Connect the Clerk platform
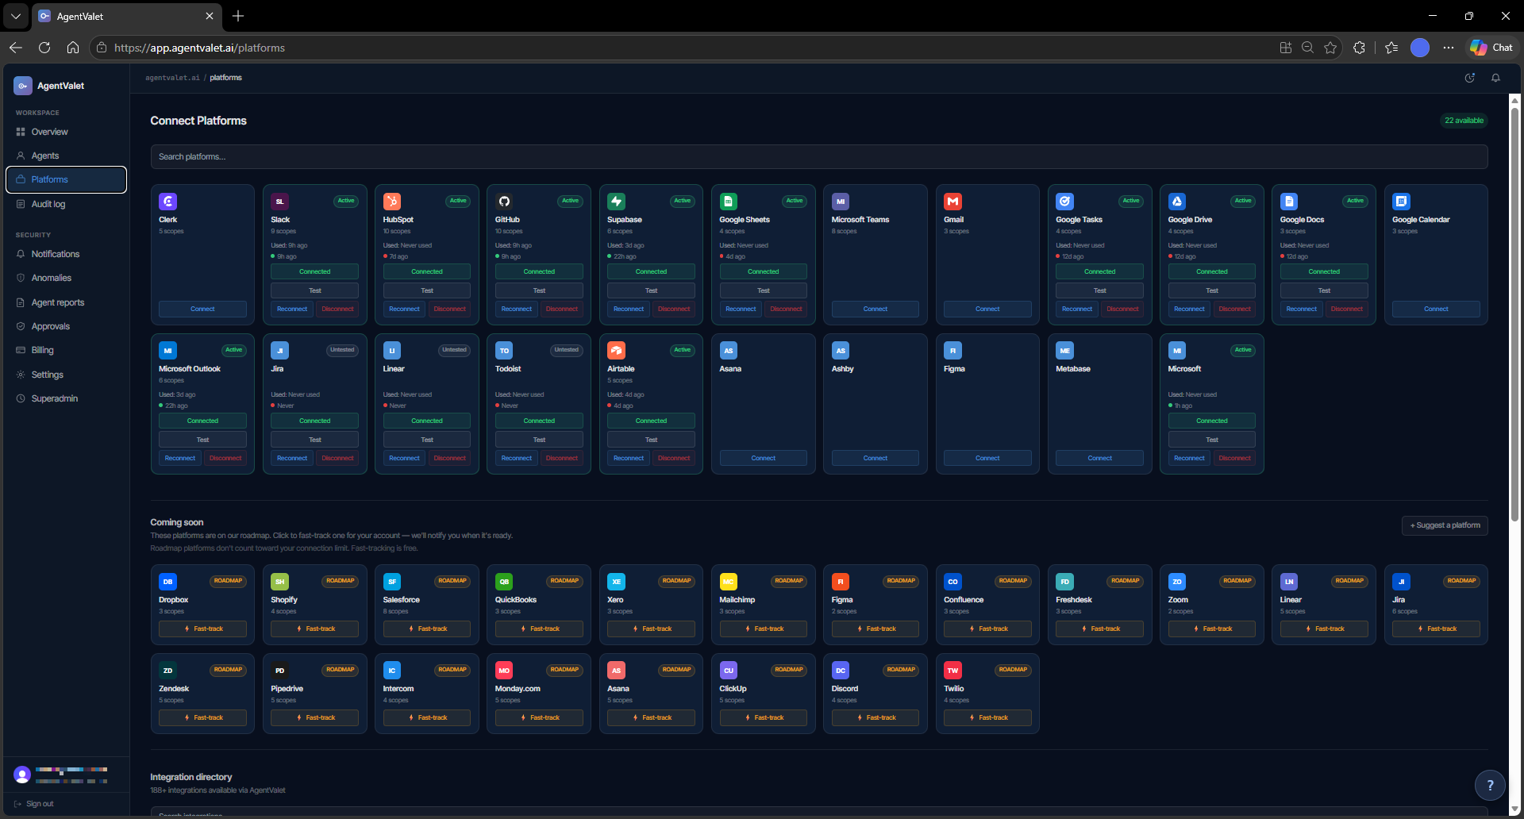1524x819 pixels. click(x=202, y=309)
